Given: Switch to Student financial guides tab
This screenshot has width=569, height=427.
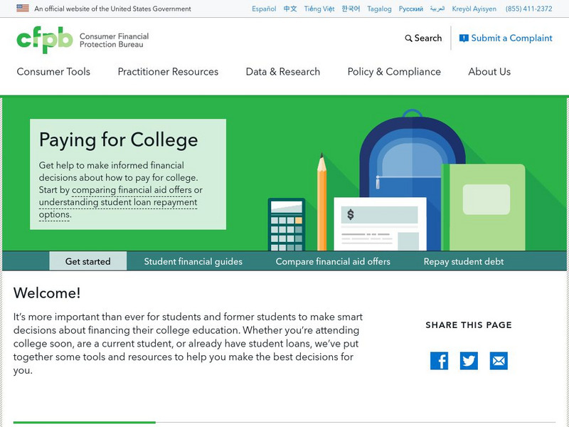Looking at the screenshot, I should pyautogui.click(x=193, y=261).
